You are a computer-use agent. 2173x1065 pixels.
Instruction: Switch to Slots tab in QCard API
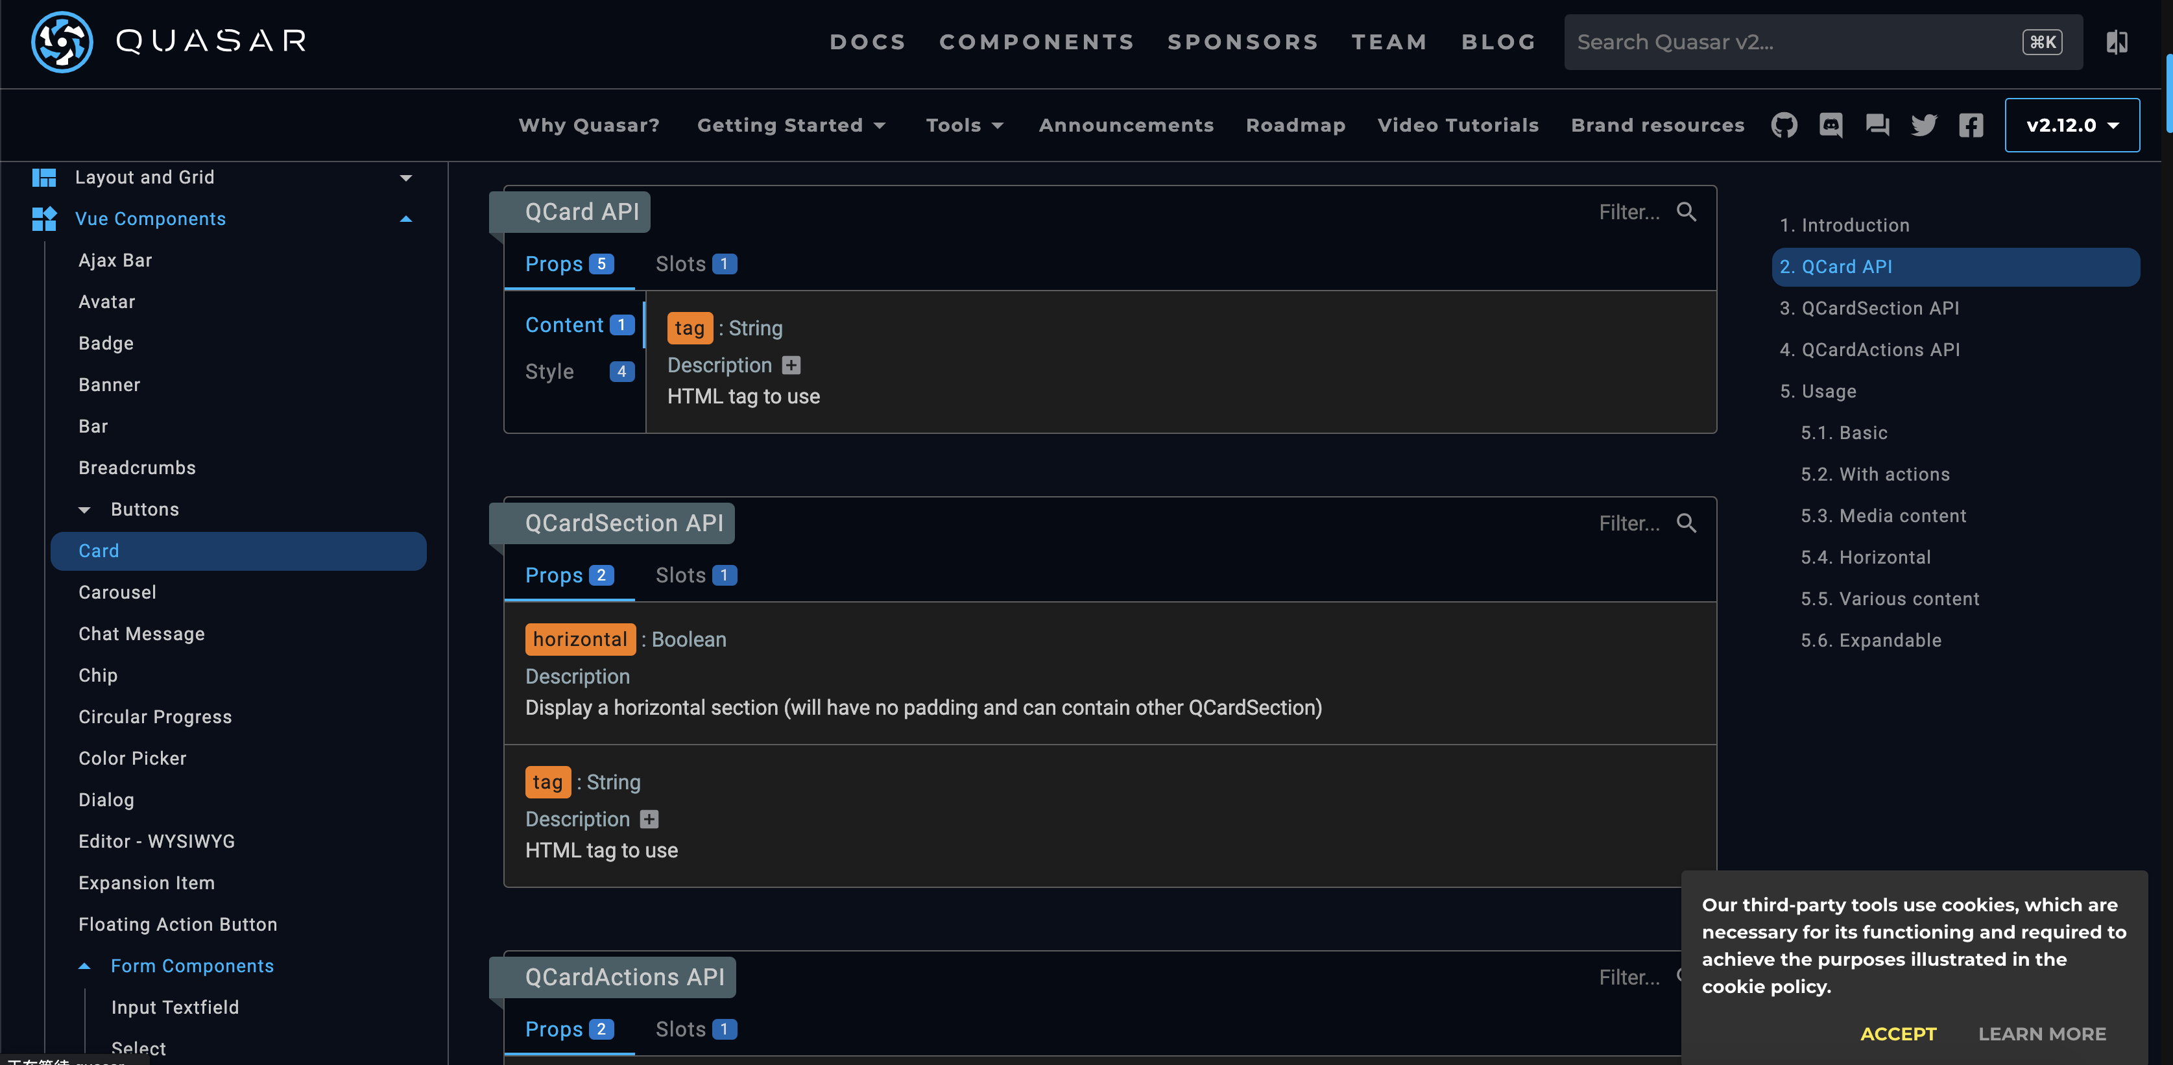point(695,264)
